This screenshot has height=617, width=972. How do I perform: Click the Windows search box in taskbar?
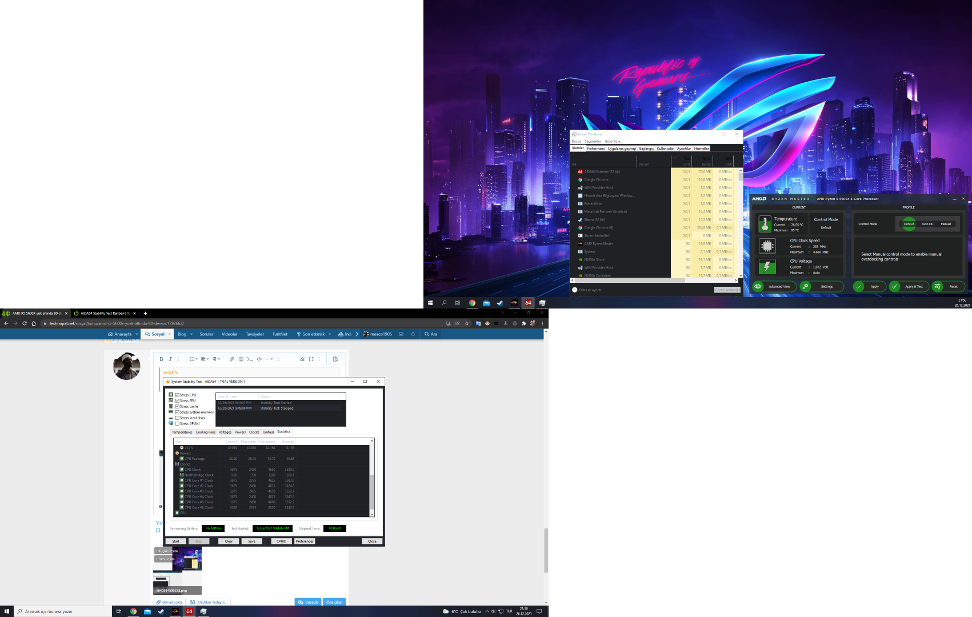click(62, 611)
